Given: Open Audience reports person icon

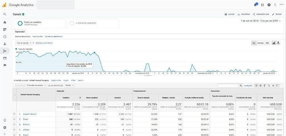Looking at the screenshot, I should (x=5, y=44).
